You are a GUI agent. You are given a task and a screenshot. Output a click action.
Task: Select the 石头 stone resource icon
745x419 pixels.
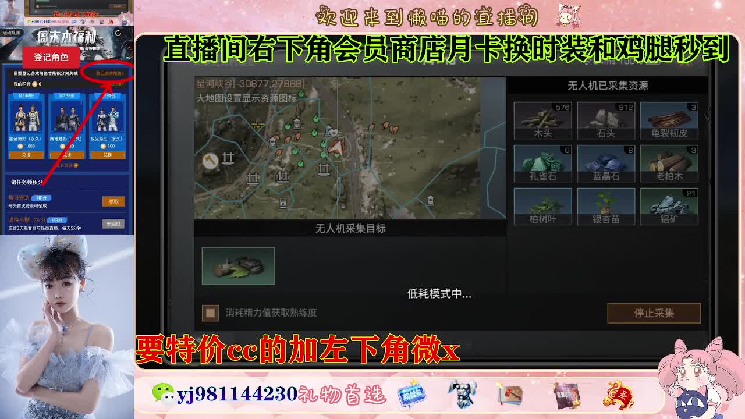tap(605, 119)
